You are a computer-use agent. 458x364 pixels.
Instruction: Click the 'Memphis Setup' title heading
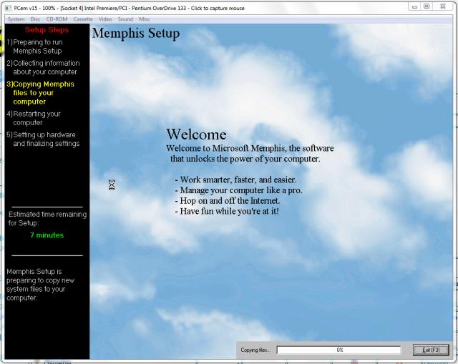(136, 34)
